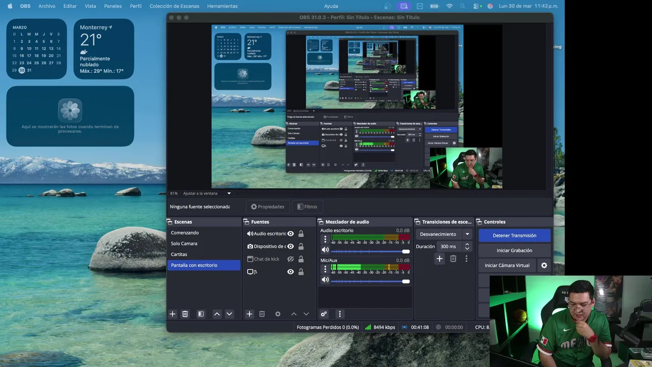Move source down with Fuentes down arrow
Viewport: 652px width, 367px height.
[306, 314]
